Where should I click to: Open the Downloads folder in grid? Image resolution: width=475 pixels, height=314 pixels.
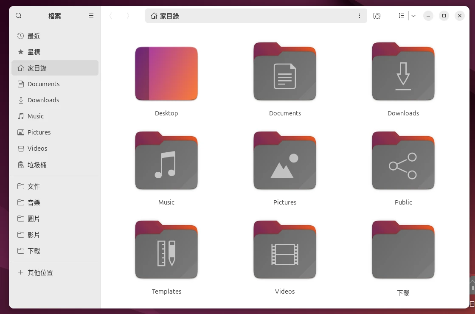click(x=403, y=74)
